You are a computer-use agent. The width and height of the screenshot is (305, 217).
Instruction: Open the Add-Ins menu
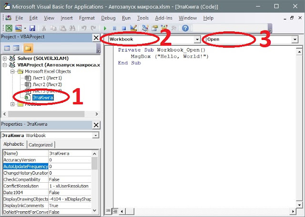(x=163, y=18)
